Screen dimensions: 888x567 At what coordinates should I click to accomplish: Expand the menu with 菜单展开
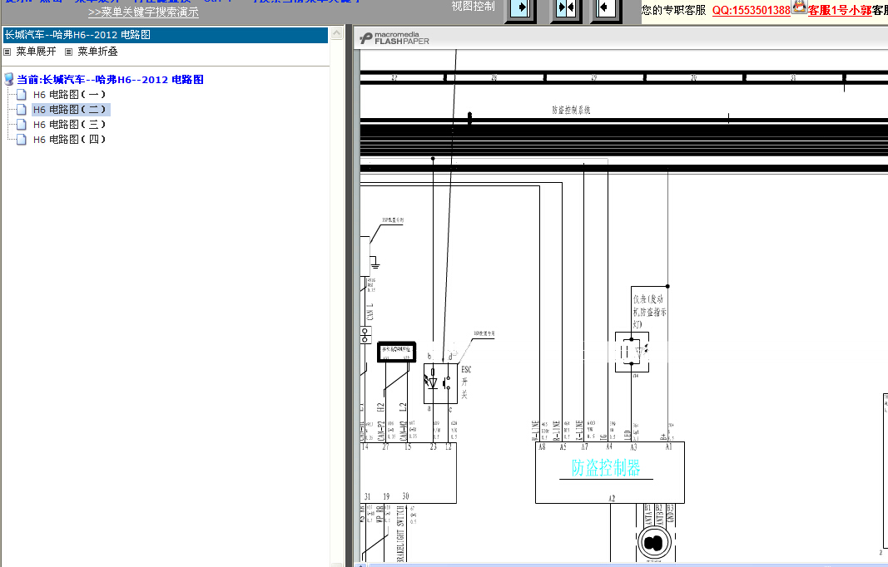pos(36,52)
